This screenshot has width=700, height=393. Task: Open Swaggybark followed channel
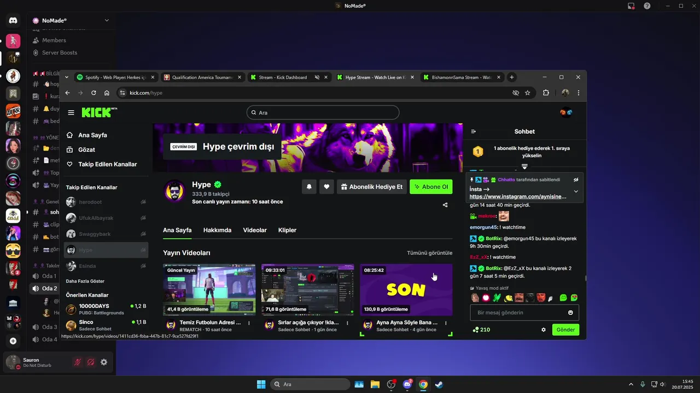[106, 234]
